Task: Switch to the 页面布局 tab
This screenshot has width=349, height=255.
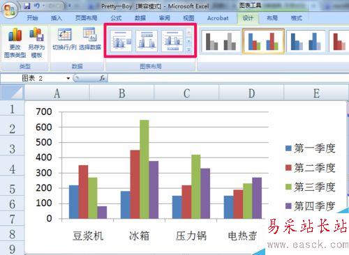Action: 87,18
